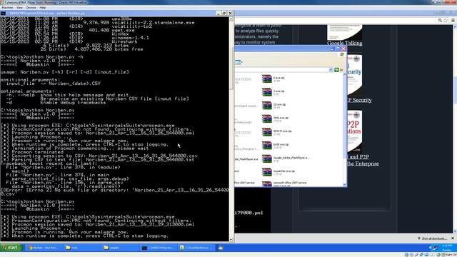This screenshot has width=457, height=257.
Task: Bookmark page with Chrome star icon
Action: pos(446,20)
